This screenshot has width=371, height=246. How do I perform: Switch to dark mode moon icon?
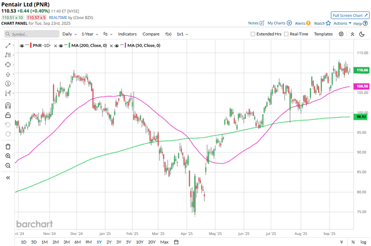362,34
